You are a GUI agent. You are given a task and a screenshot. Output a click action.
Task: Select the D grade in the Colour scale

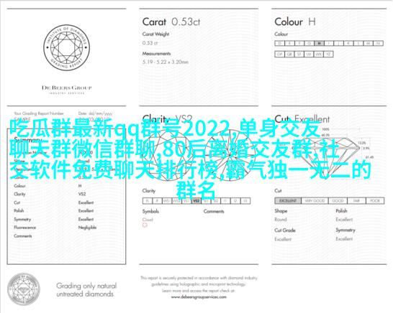click(279, 44)
